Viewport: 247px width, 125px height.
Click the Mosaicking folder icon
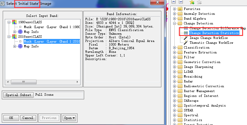tap(180, 76)
